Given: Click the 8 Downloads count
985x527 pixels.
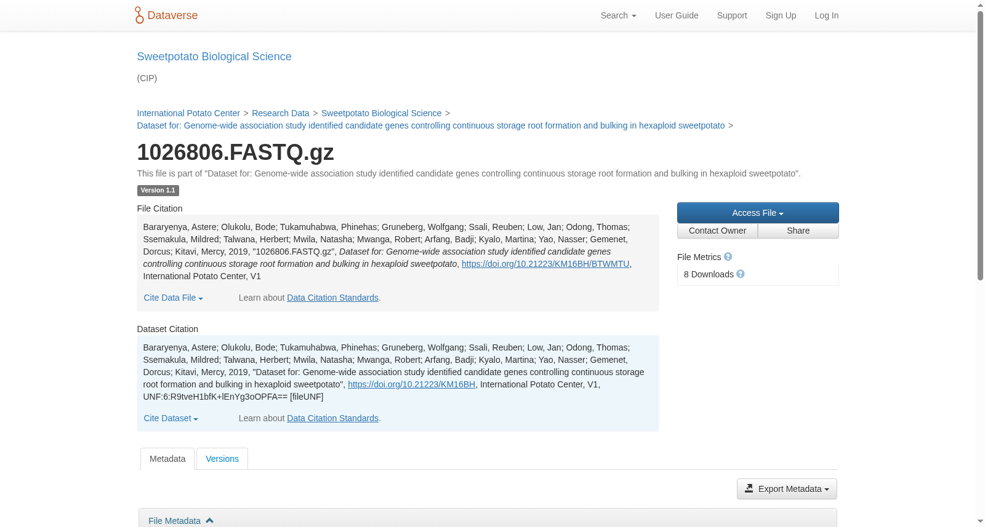Looking at the screenshot, I should pos(709,274).
